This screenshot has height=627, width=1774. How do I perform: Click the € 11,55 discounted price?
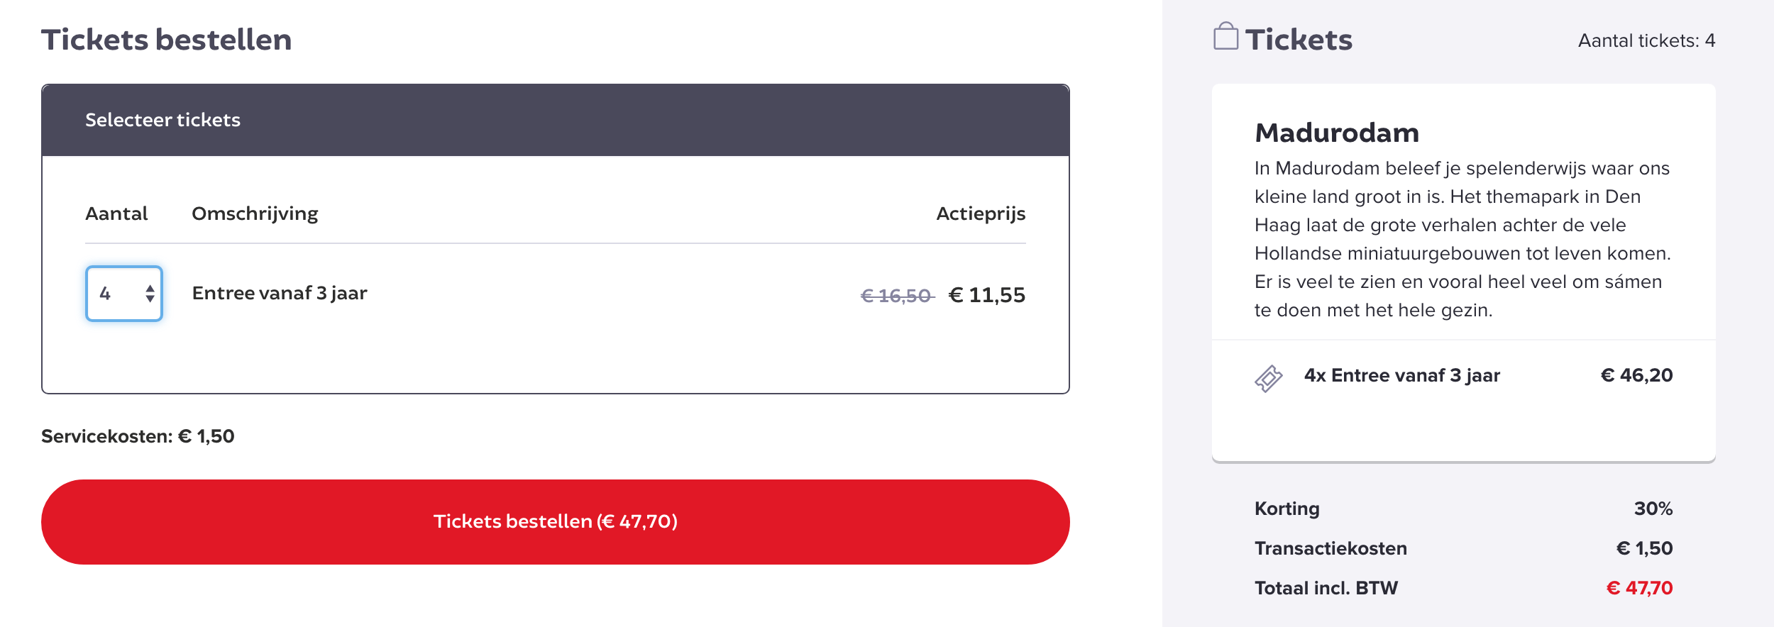(986, 295)
